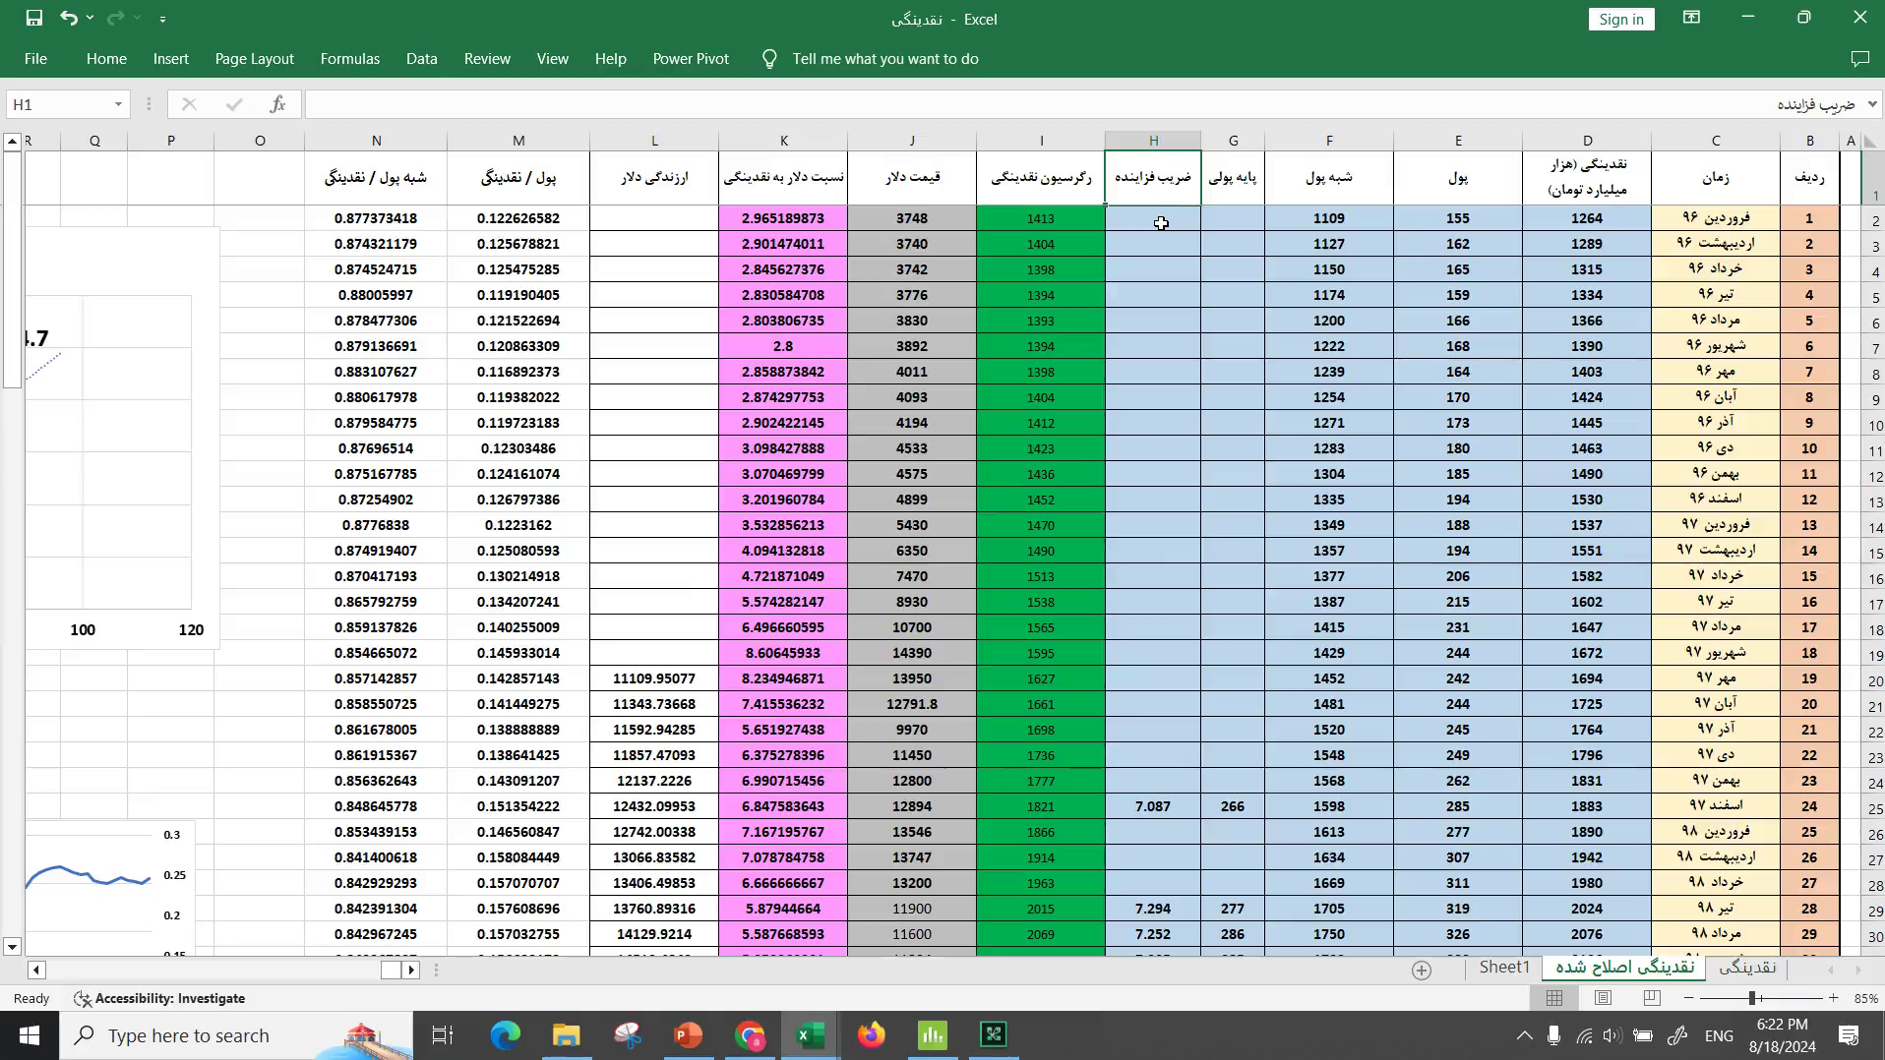Click inside the formula bar
Screen dimensions: 1885x1060
pyautogui.click(x=1082, y=104)
